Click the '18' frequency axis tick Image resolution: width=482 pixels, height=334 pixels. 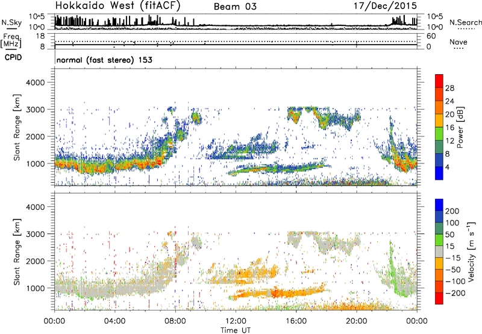40,36
